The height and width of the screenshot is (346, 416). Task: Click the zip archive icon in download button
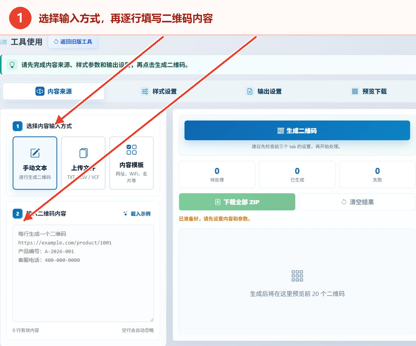tap(217, 202)
